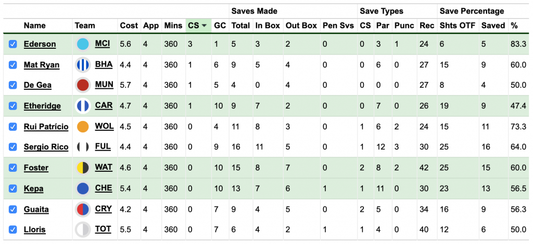
Task: Click the Manchester City team badge icon
Action: point(83,44)
